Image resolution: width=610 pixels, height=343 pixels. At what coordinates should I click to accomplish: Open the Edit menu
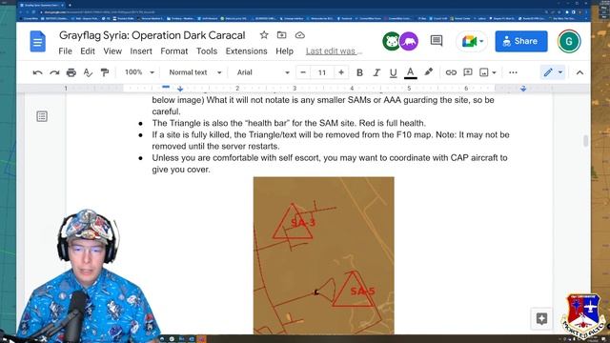88,51
